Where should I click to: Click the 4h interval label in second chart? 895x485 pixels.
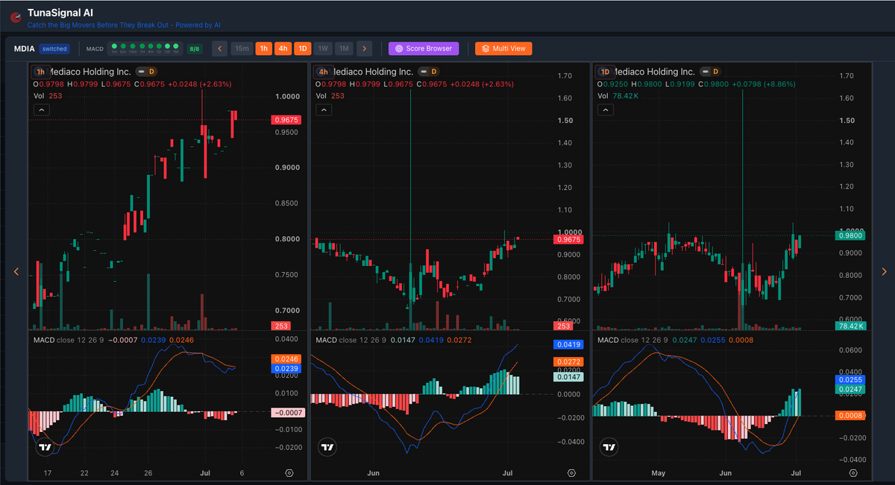point(323,72)
